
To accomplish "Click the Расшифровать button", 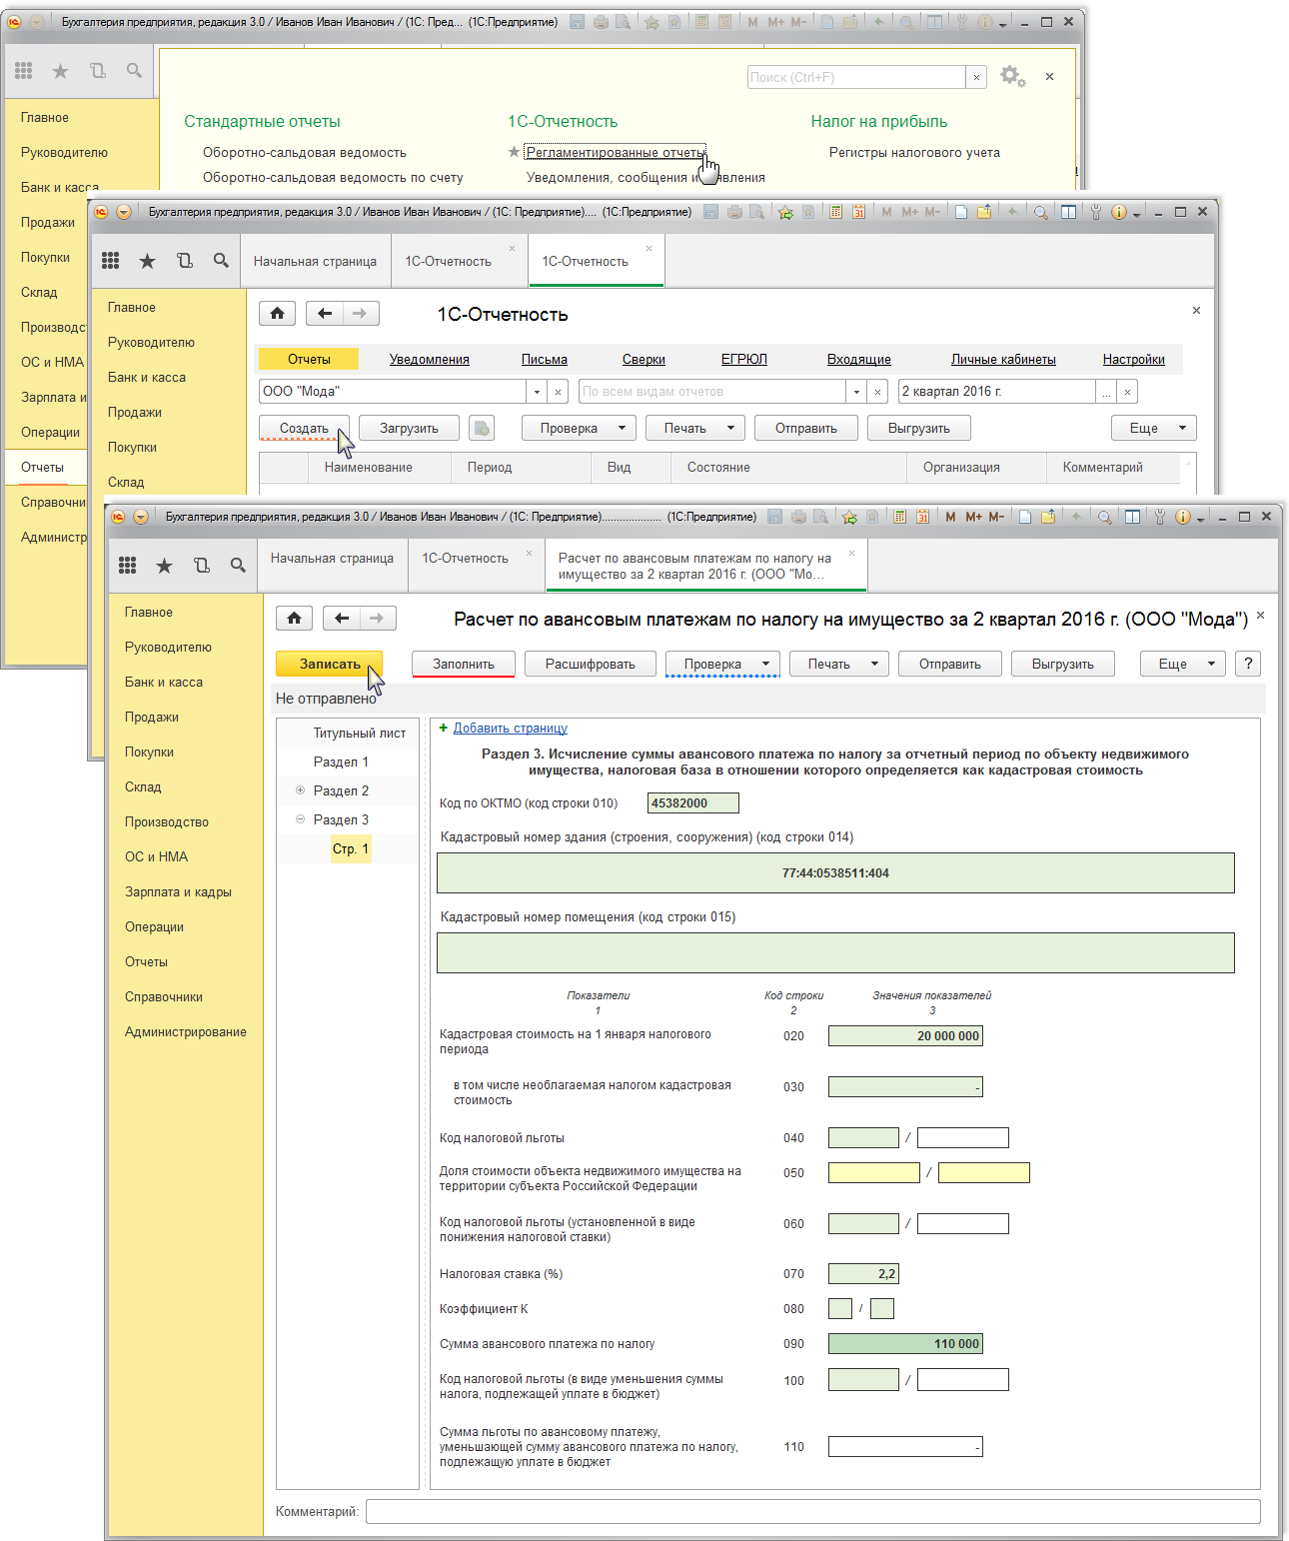I will [590, 664].
